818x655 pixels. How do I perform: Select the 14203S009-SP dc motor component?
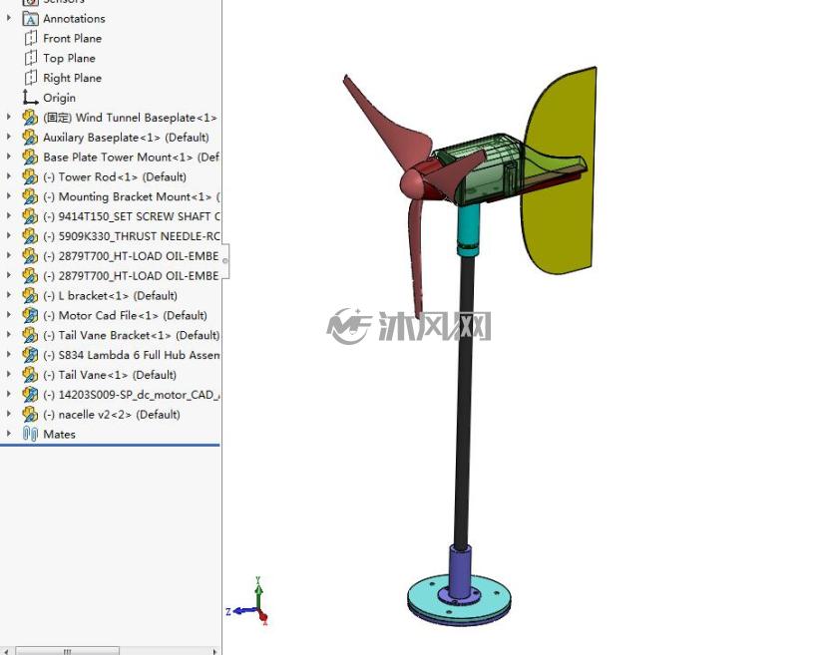click(132, 395)
